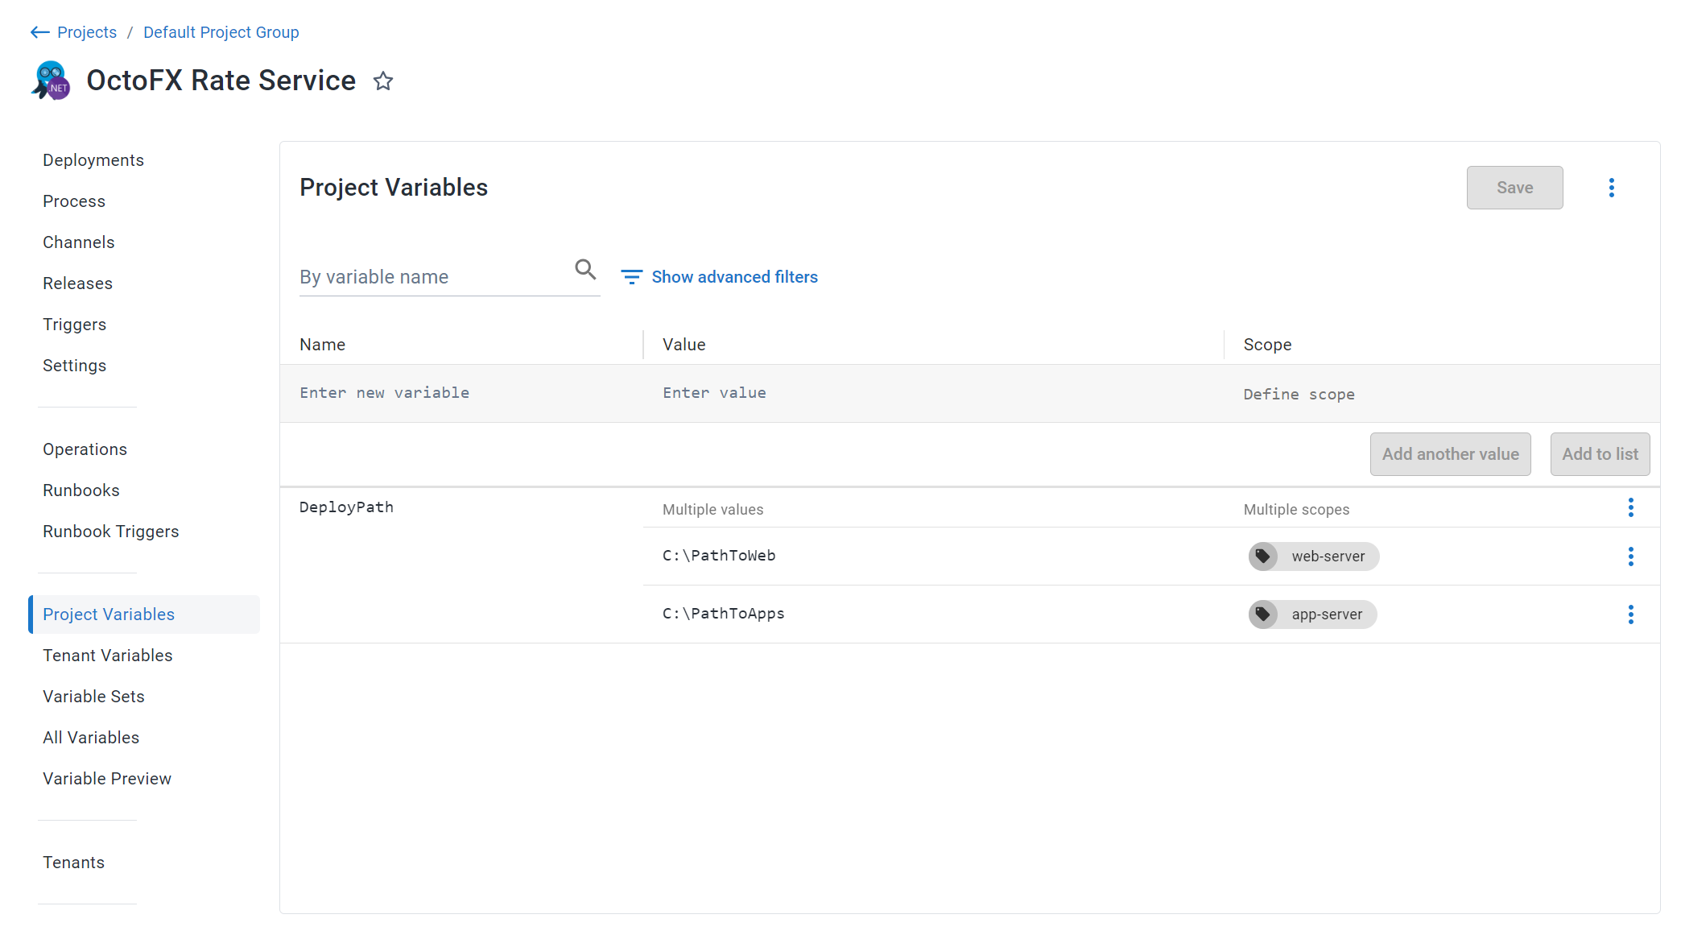Select Project Variables in sidebar

(144, 614)
